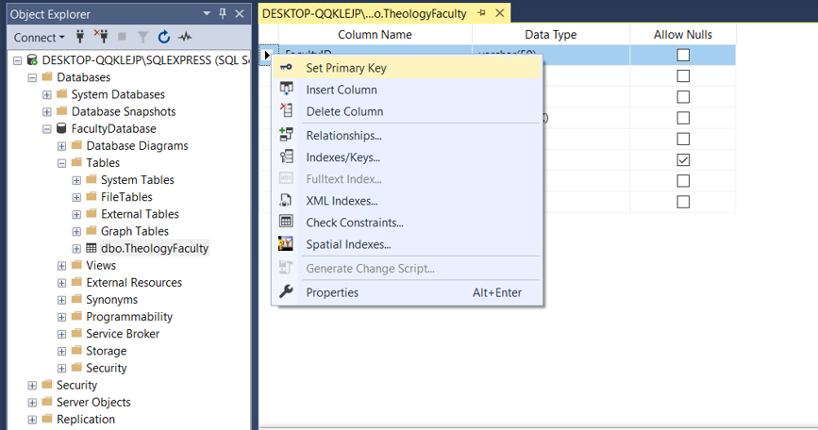
Task: Open Properties from context menu
Action: [407, 292]
